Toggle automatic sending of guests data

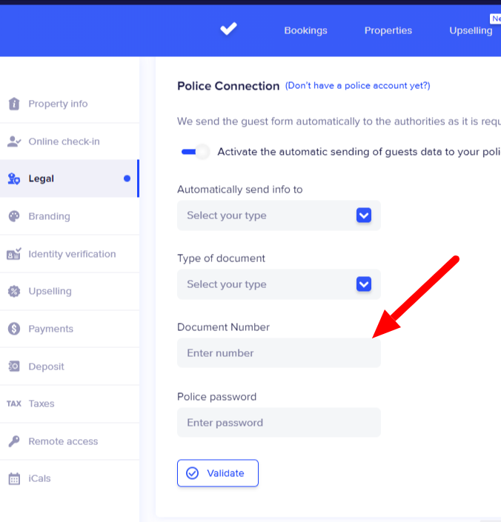coord(196,152)
